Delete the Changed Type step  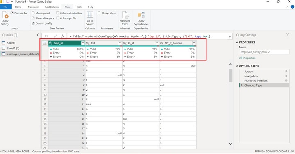[242, 85]
